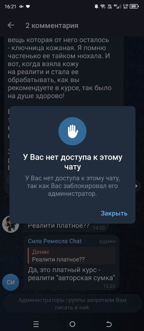Close the no-access dialog with Закрыть
The width and height of the screenshot is (144, 331).
[114, 213]
